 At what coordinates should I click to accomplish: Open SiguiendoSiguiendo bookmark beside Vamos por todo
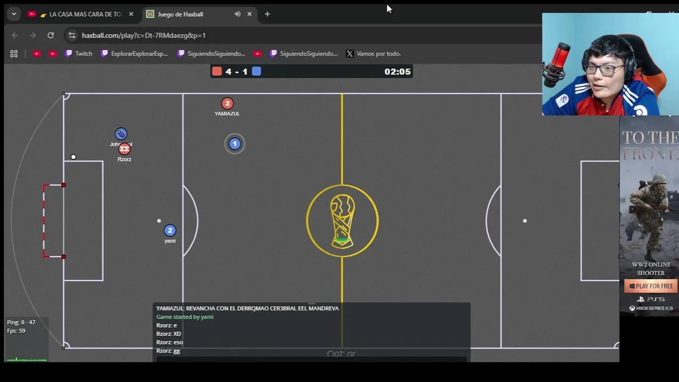(x=304, y=54)
